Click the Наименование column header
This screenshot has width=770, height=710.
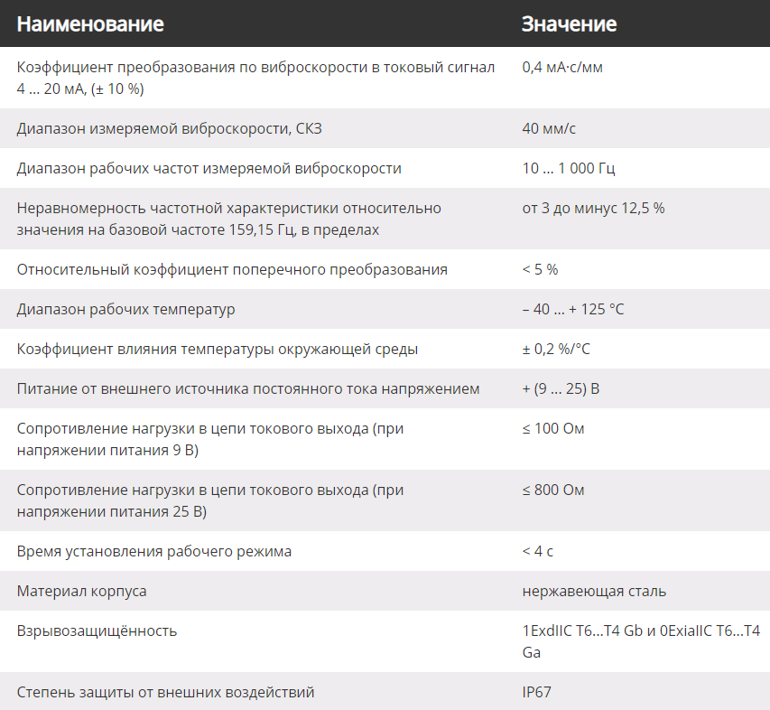[x=90, y=24]
